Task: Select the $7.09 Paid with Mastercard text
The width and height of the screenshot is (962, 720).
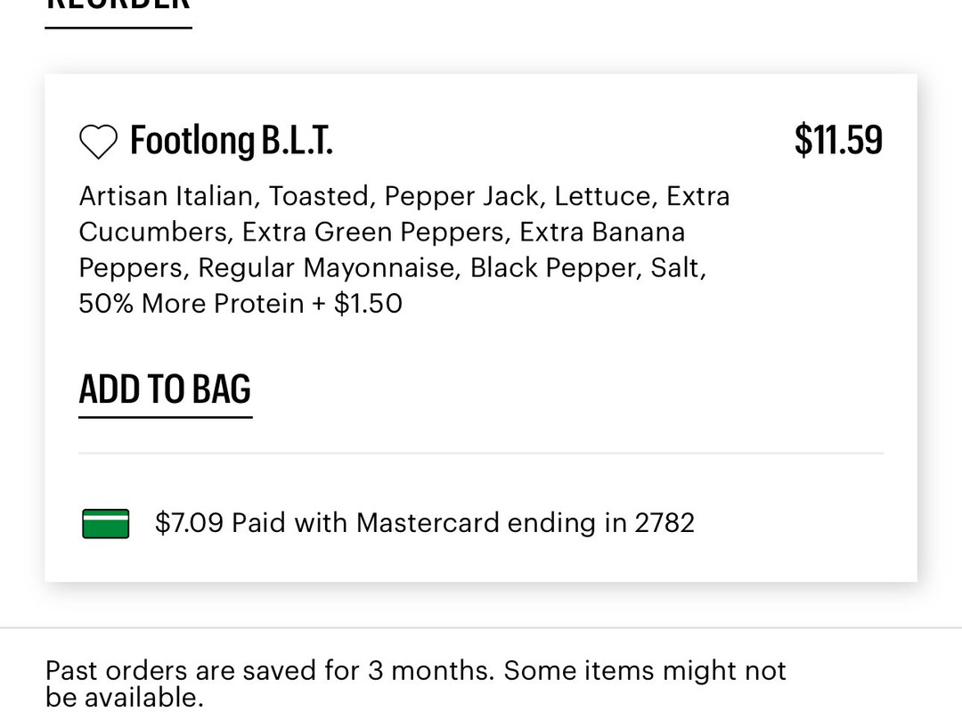Action: (x=425, y=523)
